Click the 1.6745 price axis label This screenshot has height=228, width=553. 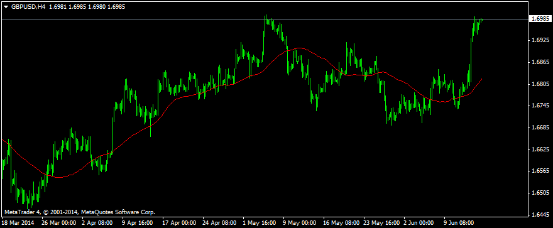pos(540,106)
